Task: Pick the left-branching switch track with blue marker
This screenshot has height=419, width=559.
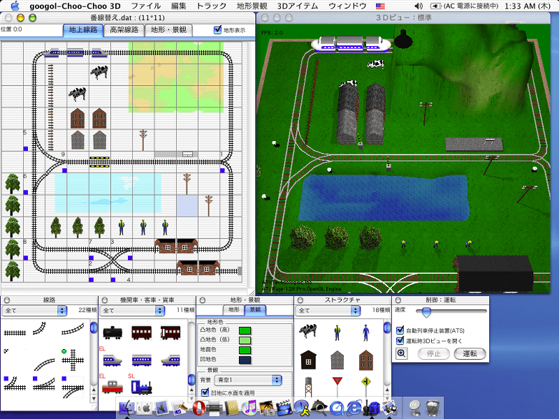Action: (x=15, y=383)
